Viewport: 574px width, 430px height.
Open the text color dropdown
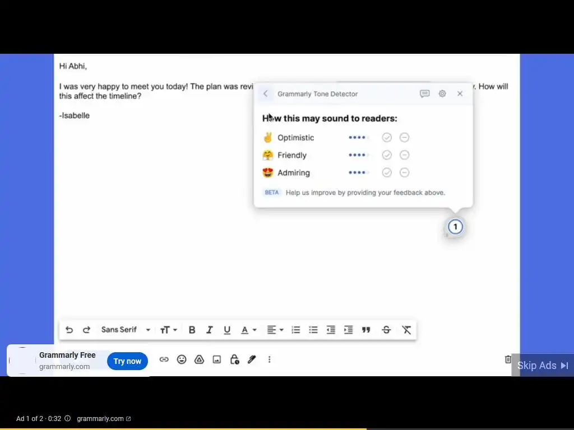[x=248, y=330]
